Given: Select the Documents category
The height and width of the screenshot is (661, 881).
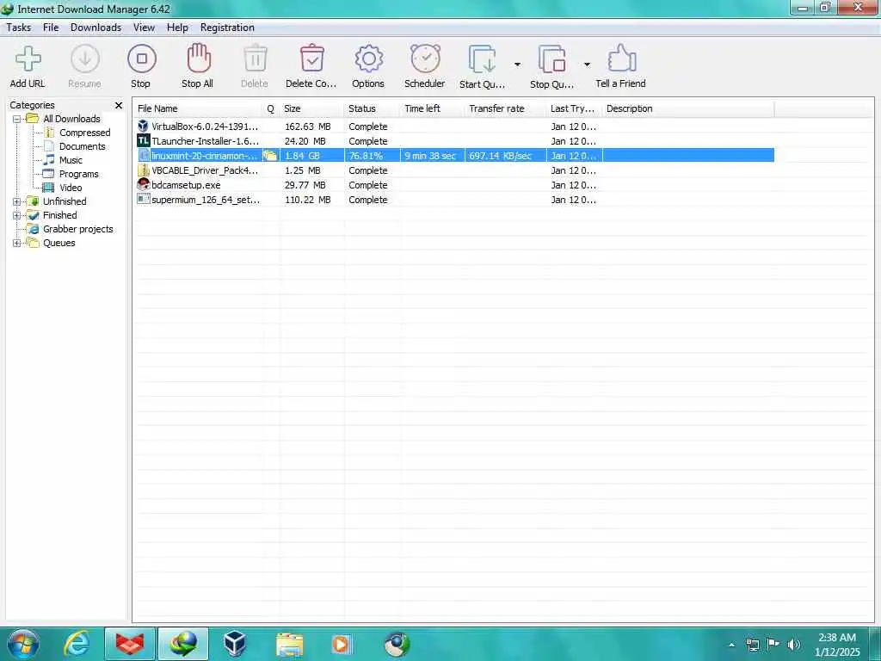Looking at the screenshot, I should tap(83, 146).
